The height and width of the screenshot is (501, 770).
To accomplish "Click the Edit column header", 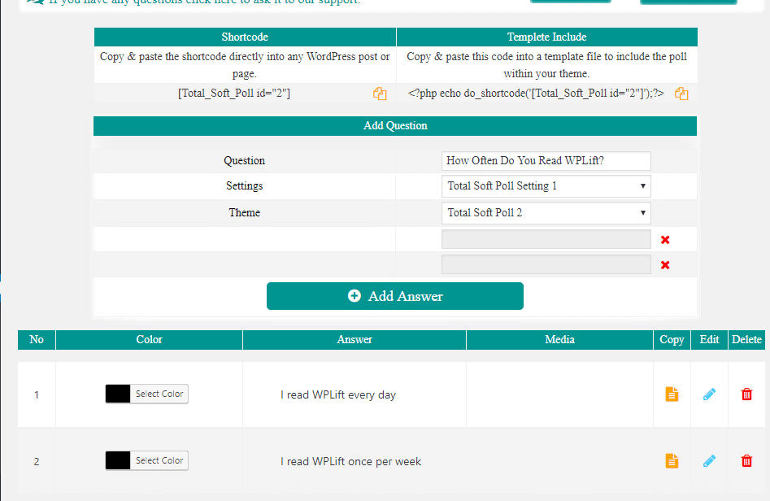I will [710, 339].
